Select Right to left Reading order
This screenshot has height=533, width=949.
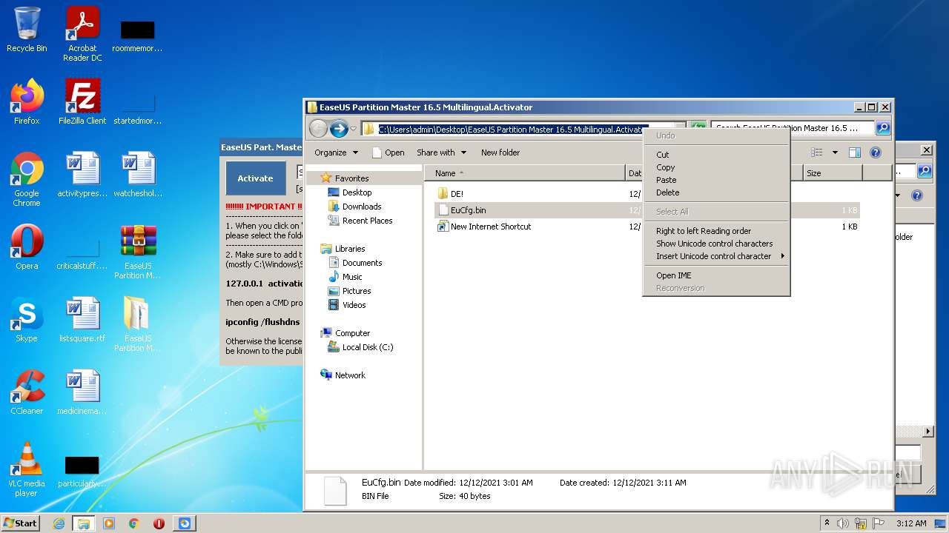(x=716, y=231)
